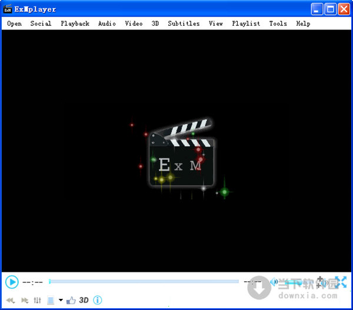353x310 pixels.
Task: Toggle the playlist list icon
Action: [51, 301]
